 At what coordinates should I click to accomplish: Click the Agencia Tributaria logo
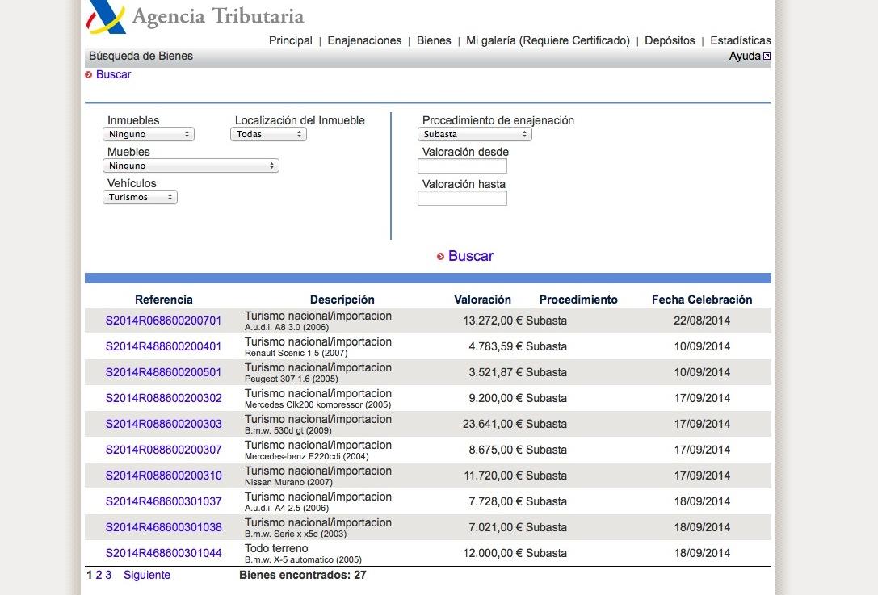point(195,17)
